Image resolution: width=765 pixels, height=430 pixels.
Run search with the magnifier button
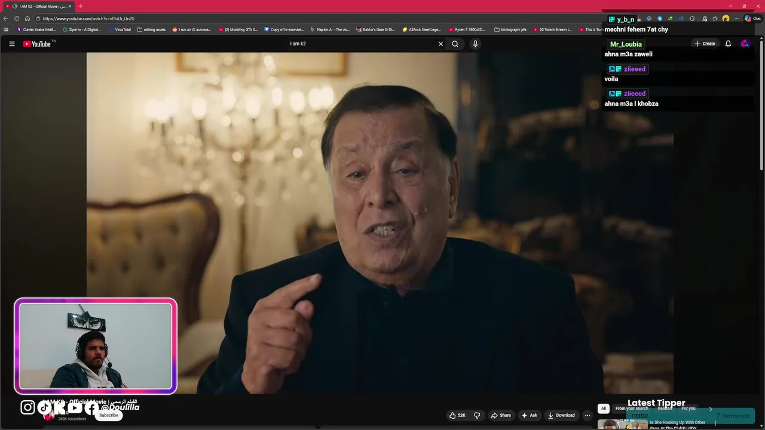pos(455,44)
